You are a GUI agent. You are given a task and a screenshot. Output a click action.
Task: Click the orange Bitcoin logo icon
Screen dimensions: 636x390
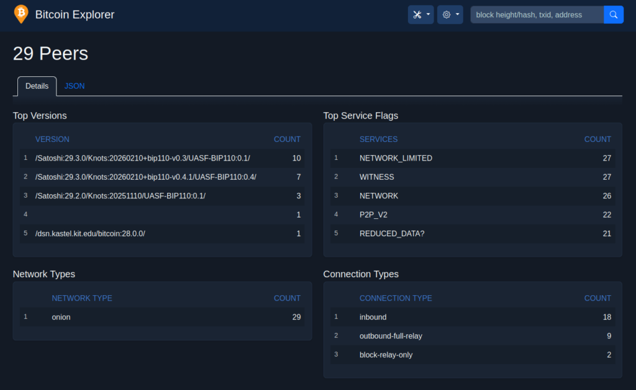pos(20,14)
